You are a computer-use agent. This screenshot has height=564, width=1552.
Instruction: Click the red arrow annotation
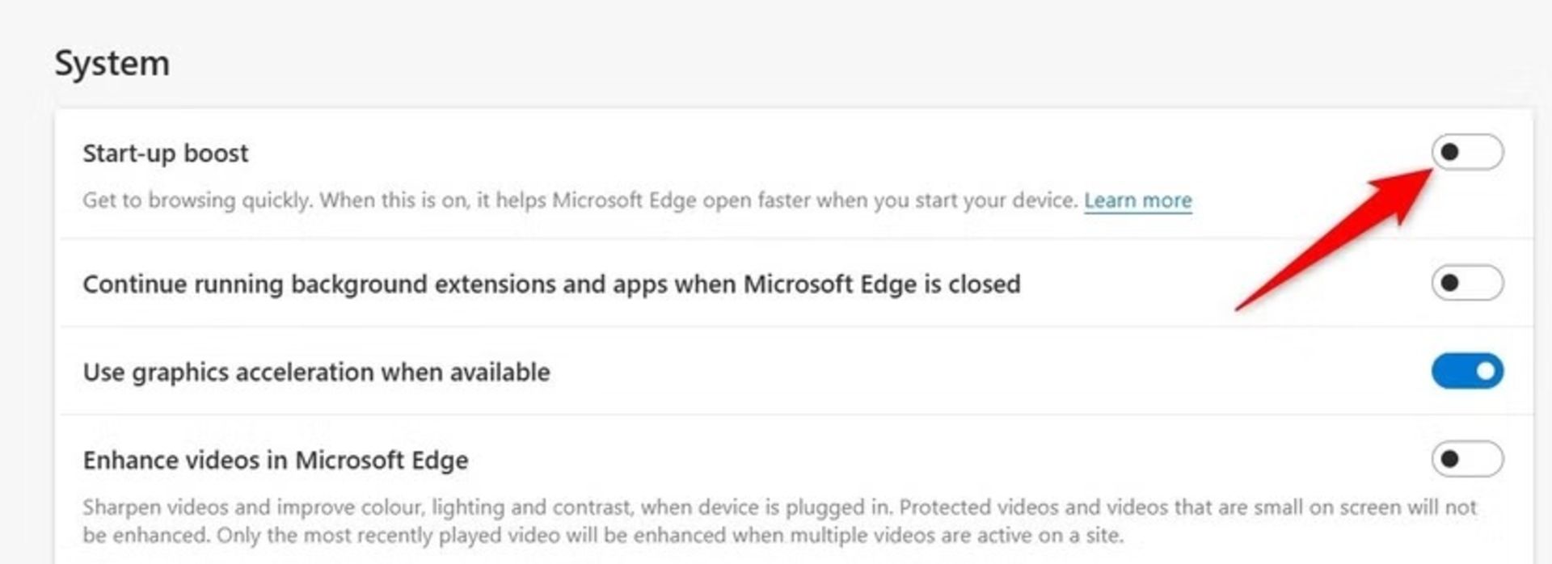coord(1334,238)
